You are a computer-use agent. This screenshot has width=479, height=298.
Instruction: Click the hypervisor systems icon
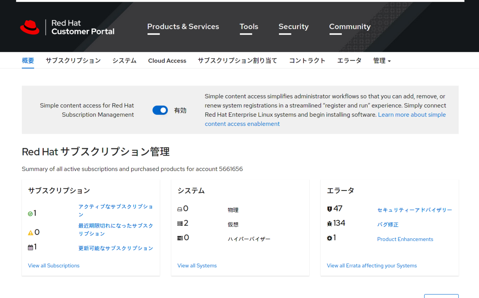point(180,238)
